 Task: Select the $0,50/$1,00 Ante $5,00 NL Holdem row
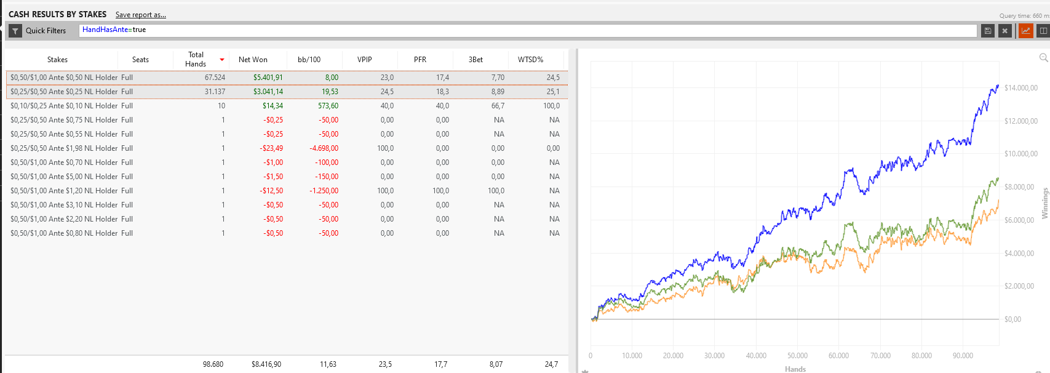(x=287, y=177)
